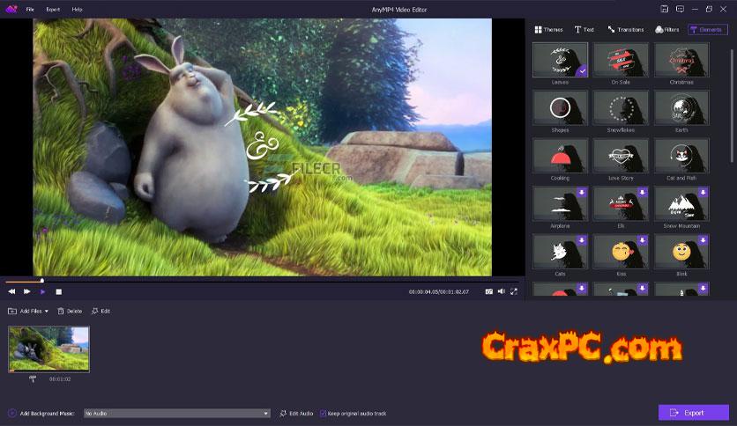The image size is (737, 426).
Task: Click the elements panel scrollbar
Action: pyautogui.click(x=732, y=106)
